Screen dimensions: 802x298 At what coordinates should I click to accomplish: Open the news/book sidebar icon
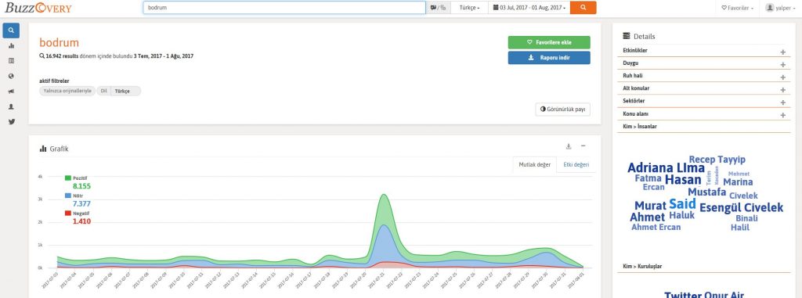pos(11,61)
